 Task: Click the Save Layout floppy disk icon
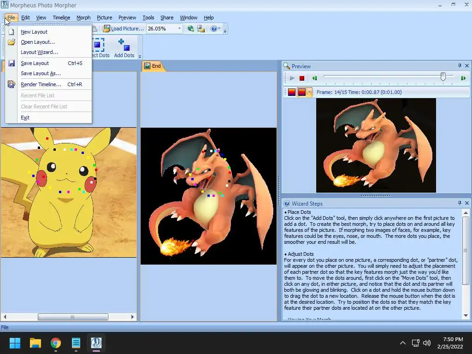point(12,63)
